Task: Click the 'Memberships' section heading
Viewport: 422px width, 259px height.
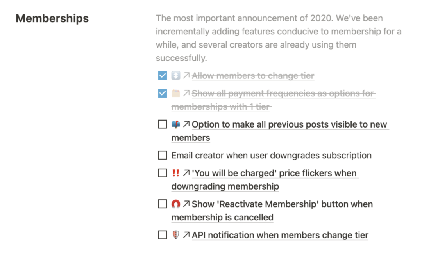Action: 52,18
